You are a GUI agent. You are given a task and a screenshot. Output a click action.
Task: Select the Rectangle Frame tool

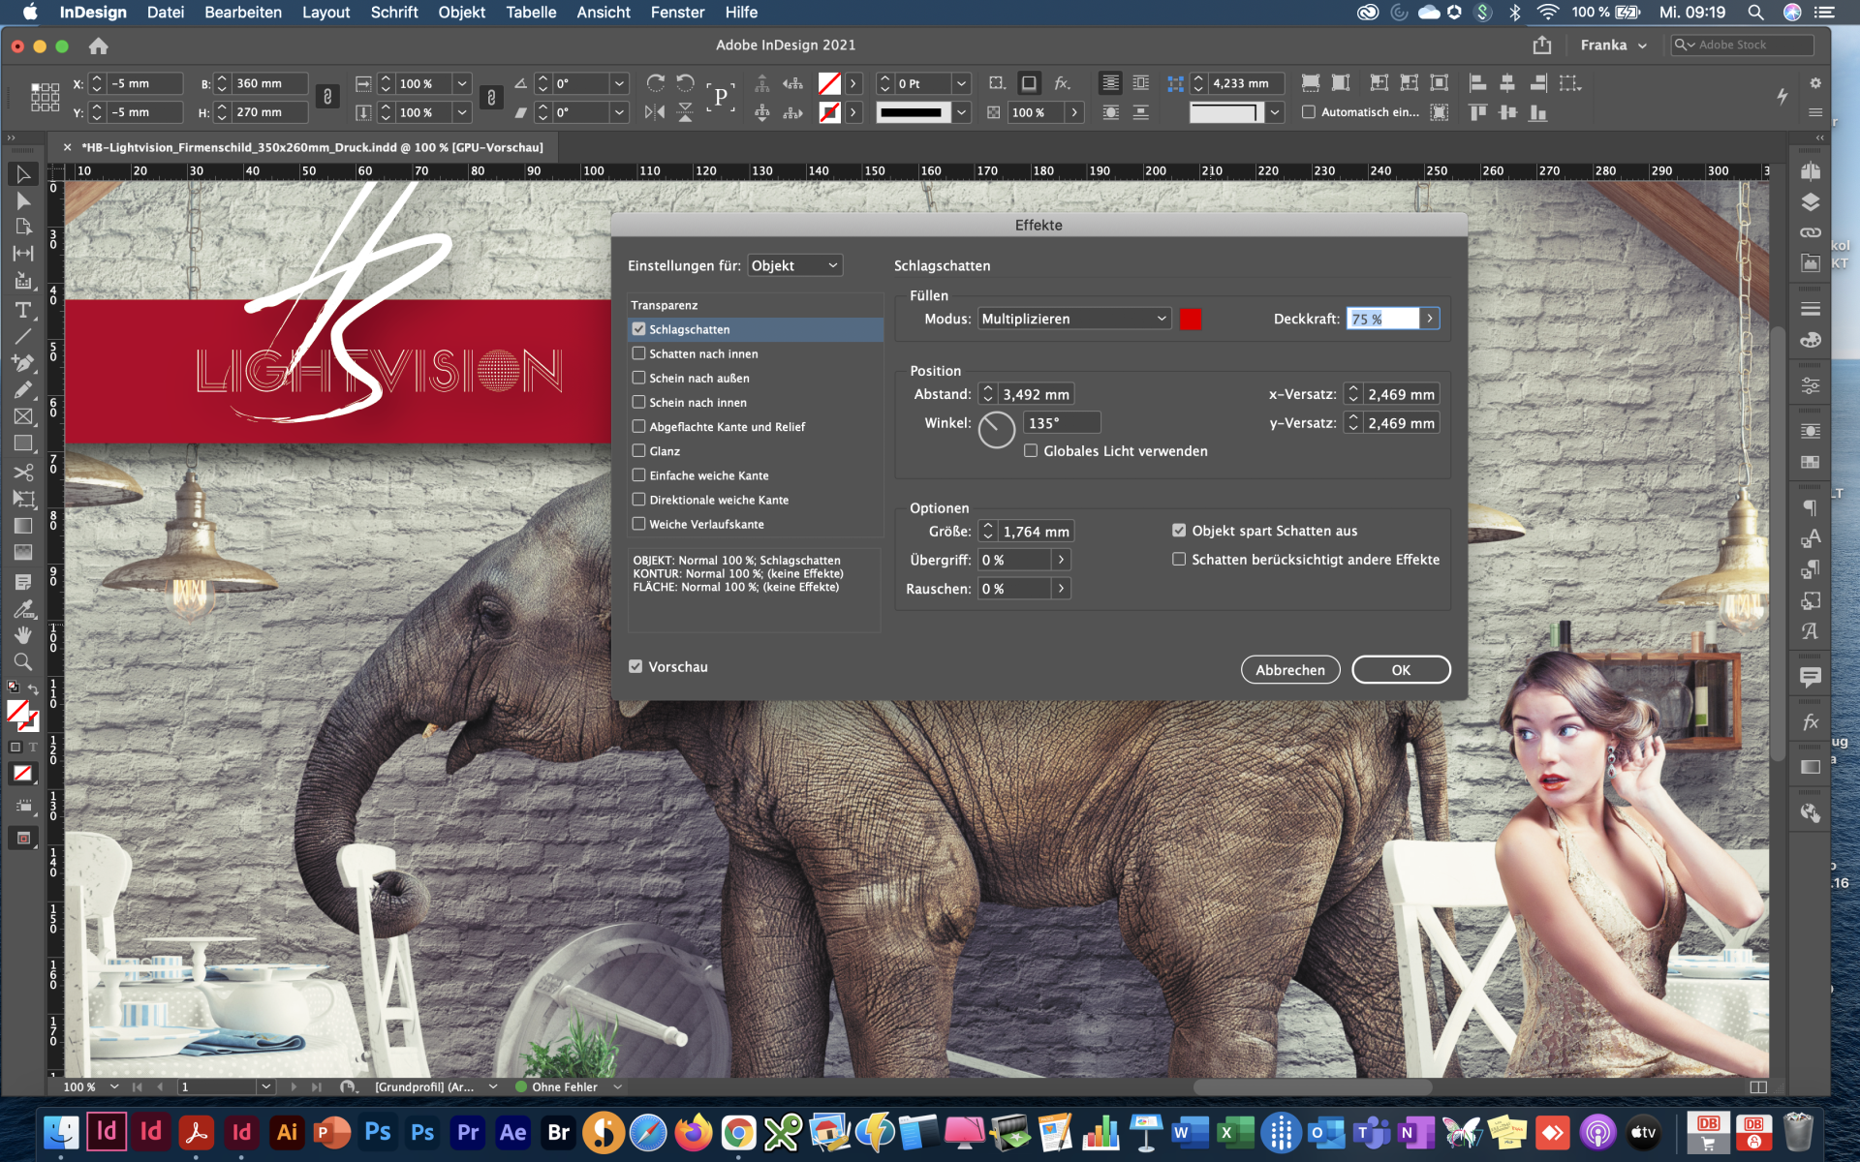click(x=23, y=416)
